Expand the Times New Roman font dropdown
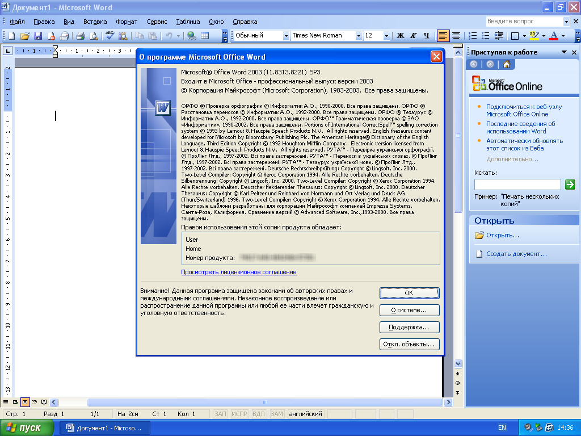This screenshot has width=581, height=436. click(359, 36)
